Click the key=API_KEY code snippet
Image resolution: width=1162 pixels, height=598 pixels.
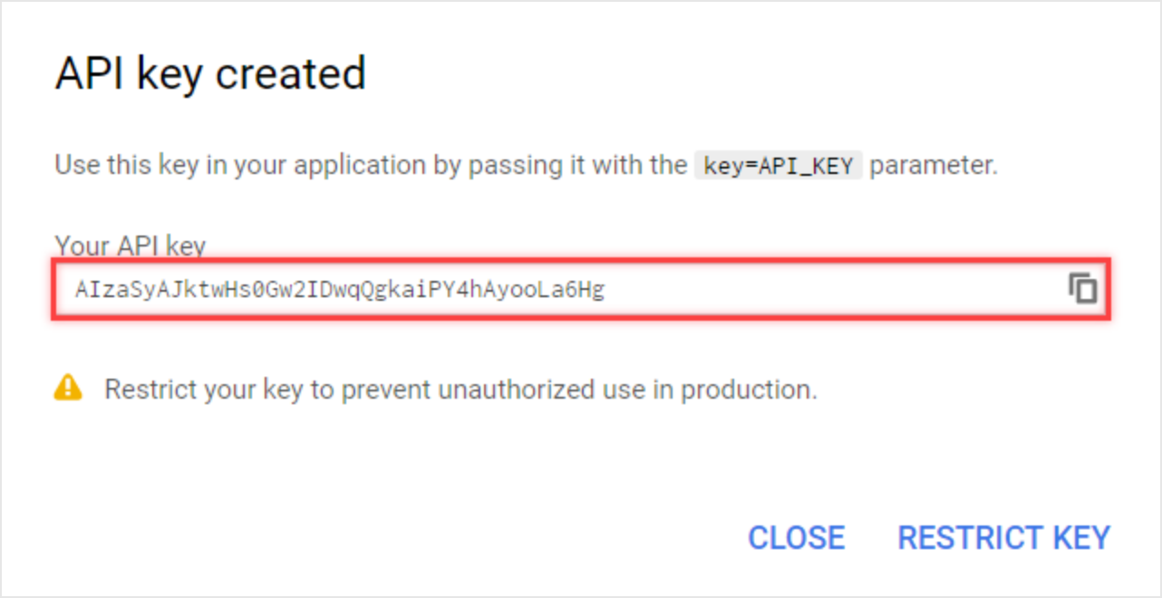tap(779, 165)
